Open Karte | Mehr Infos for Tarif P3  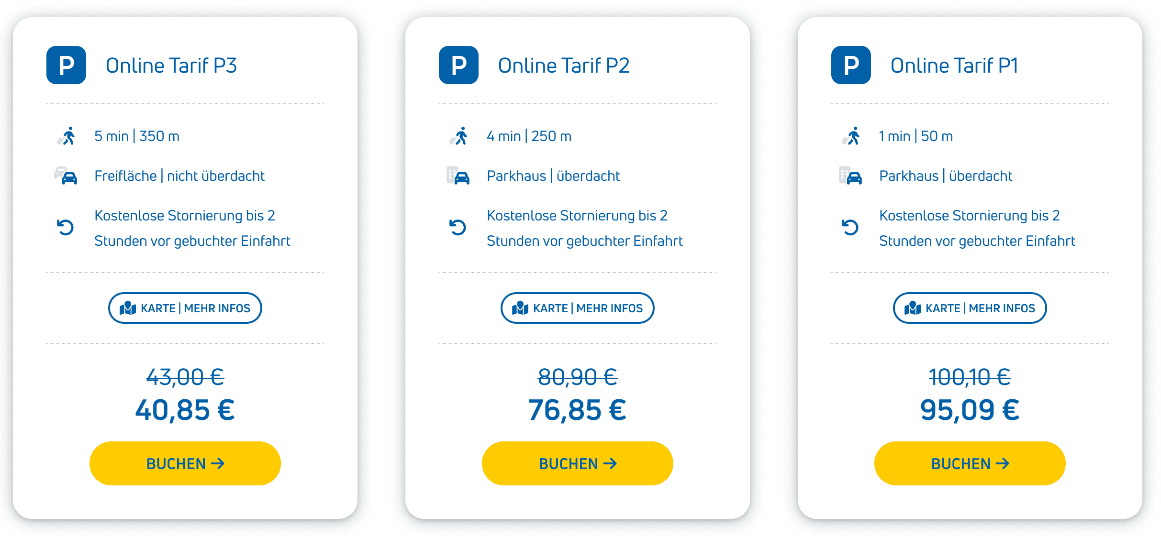(x=185, y=308)
